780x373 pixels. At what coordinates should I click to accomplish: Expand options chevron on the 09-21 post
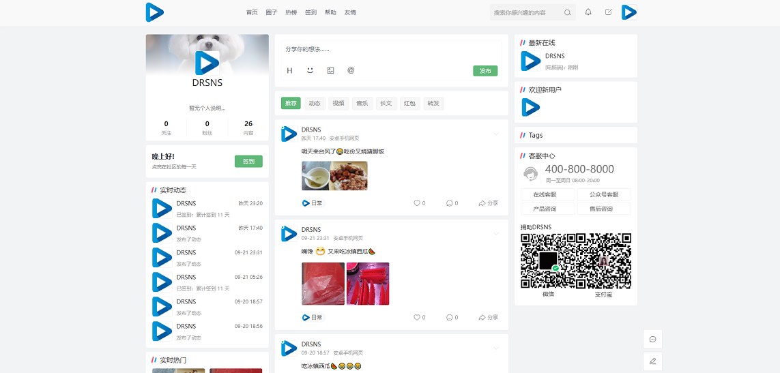click(496, 234)
